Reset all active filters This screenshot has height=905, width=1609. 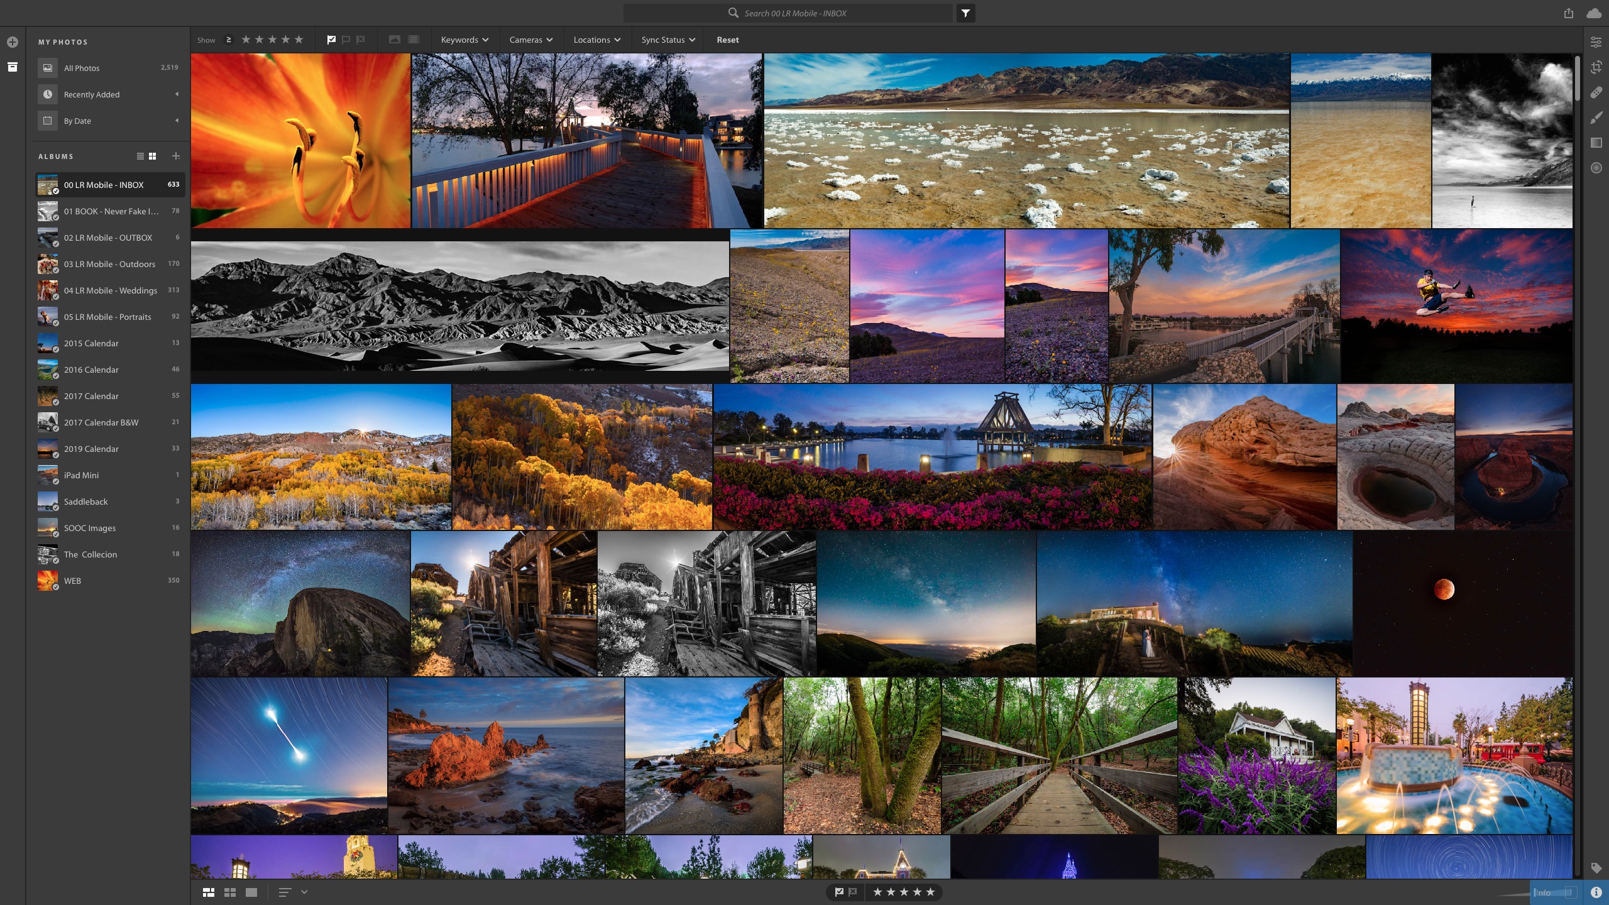727,40
